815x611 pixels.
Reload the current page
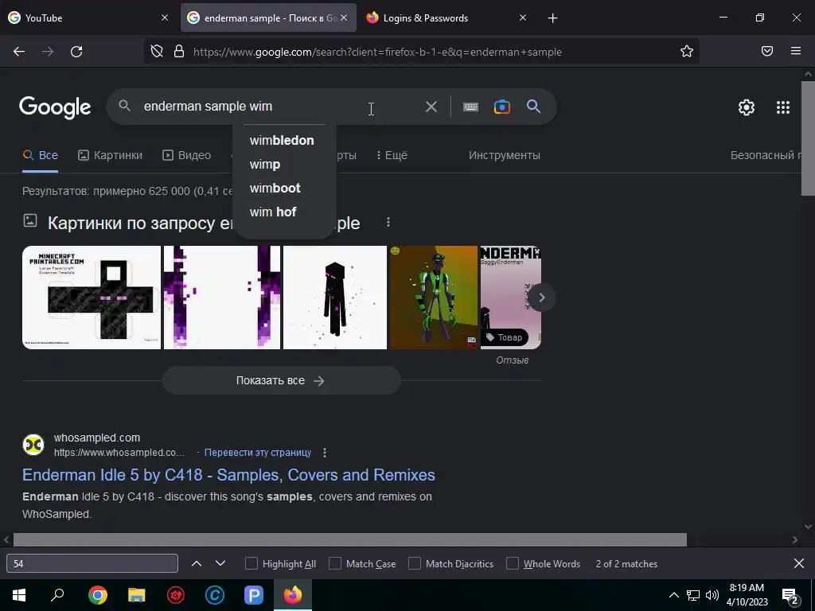[76, 52]
